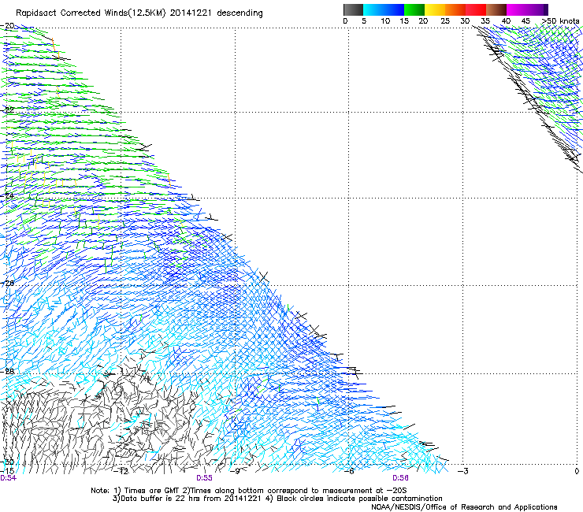The height and width of the screenshot is (512, 583).
Task: Click the orange 25-30 knots legend segment
Action: pyautogui.click(x=455, y=9)
